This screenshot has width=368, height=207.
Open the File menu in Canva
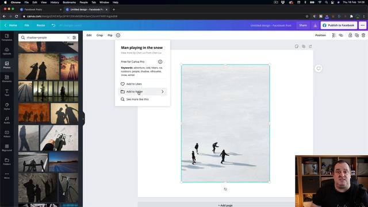point(27,25)
